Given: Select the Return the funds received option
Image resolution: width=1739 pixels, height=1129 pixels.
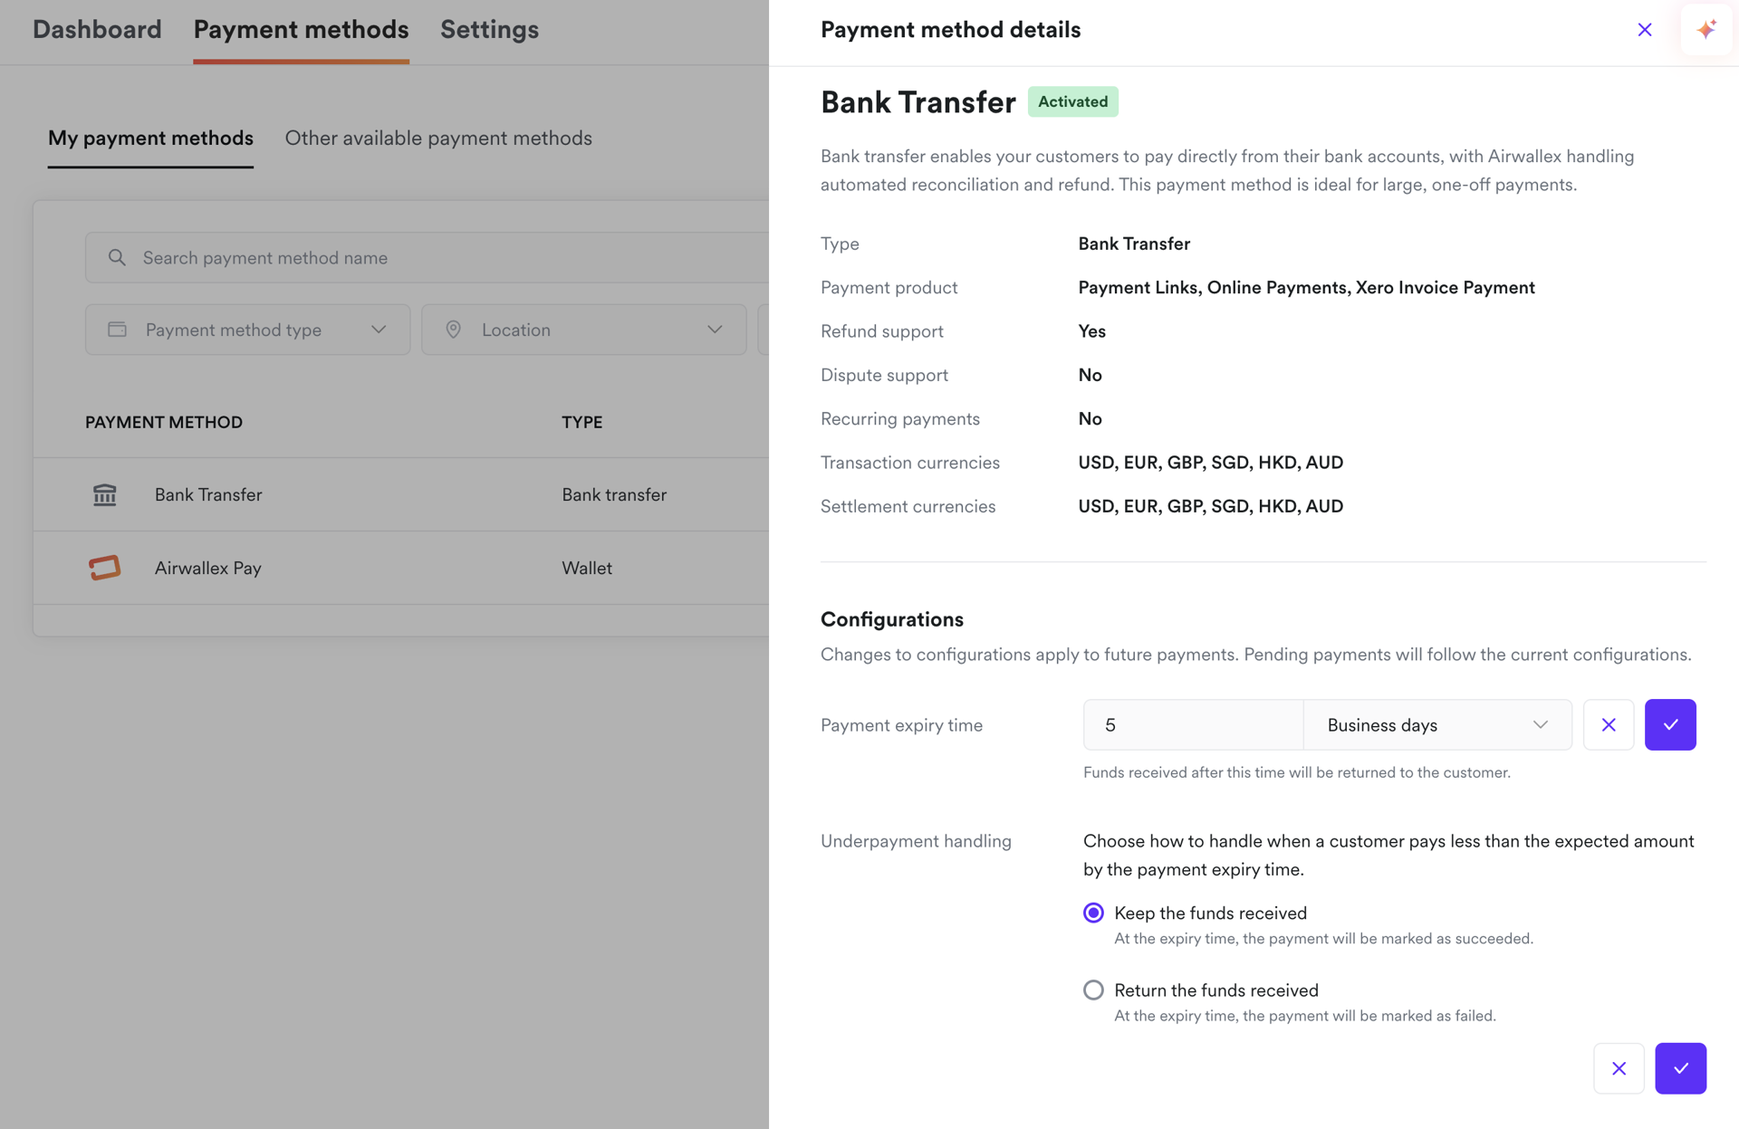Looking at the screenshot, I should tap(1093, 990).
